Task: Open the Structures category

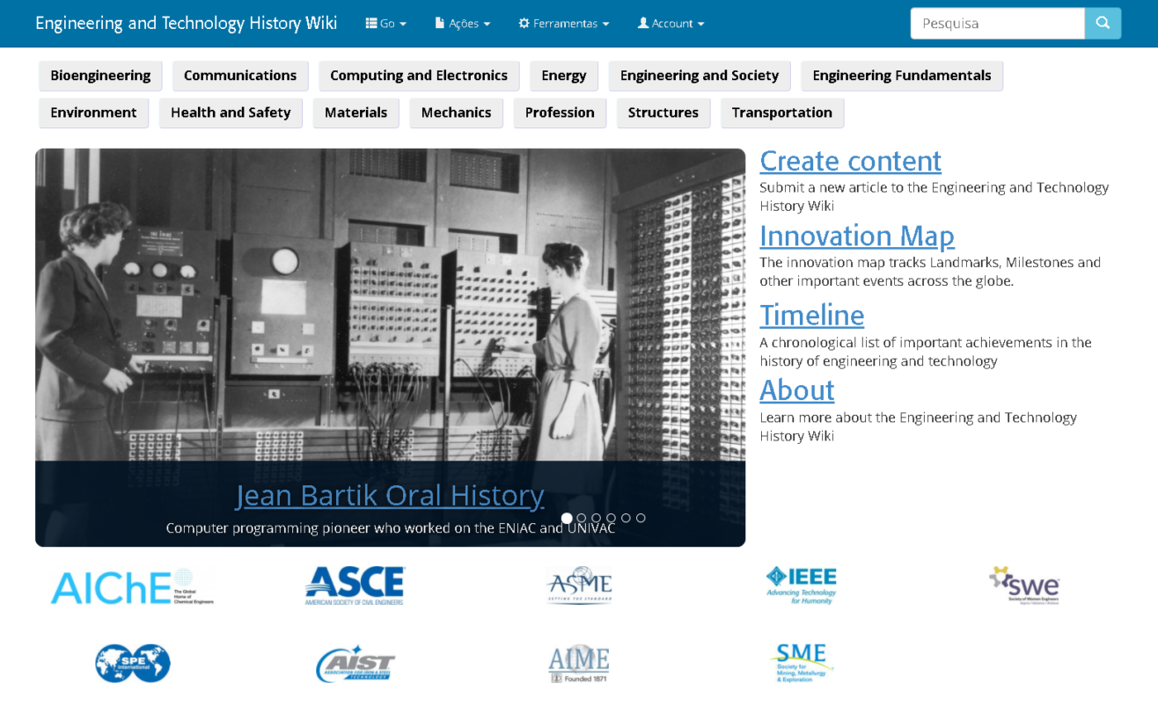Action: click(663, 113)
